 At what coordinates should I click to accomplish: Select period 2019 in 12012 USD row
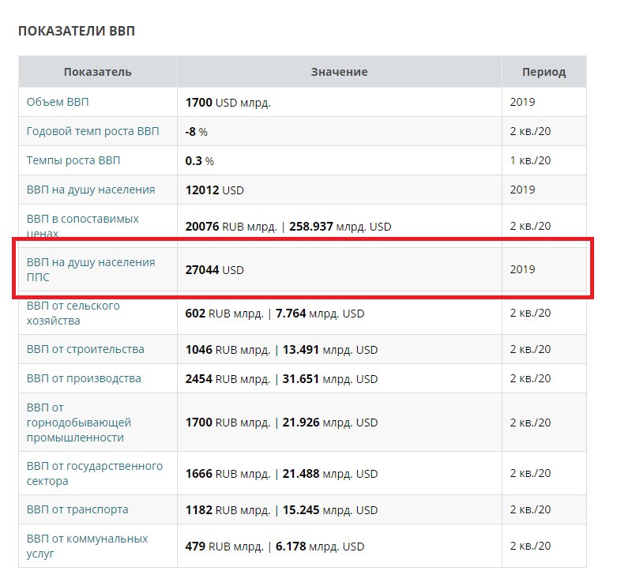click(522, 190)
